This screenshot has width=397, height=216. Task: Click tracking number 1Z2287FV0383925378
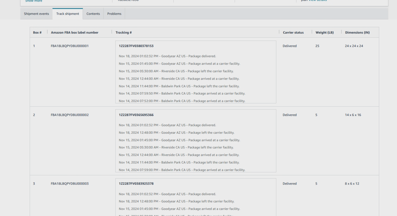pos(136,184)
